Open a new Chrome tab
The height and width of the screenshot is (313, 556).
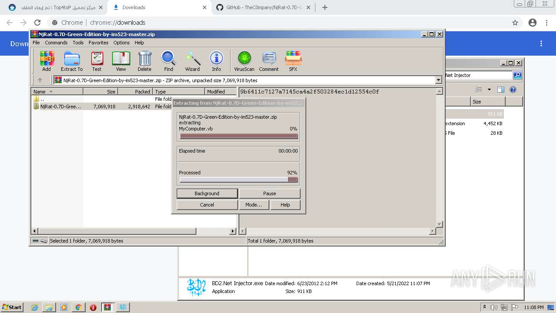[x=324, y=7]
